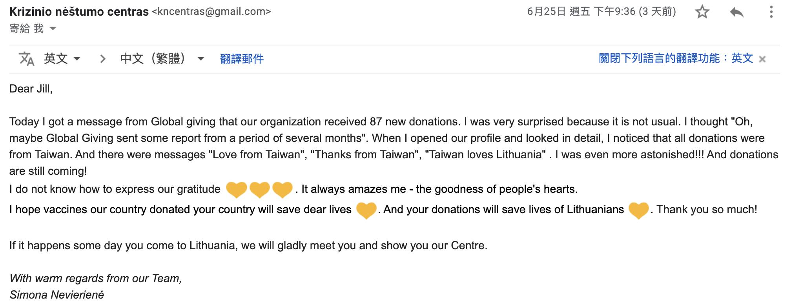Viewport: 791px width, 308px height.
Task: Click the sender email kncentras@gmail.com
Action: tap(211, 12)
